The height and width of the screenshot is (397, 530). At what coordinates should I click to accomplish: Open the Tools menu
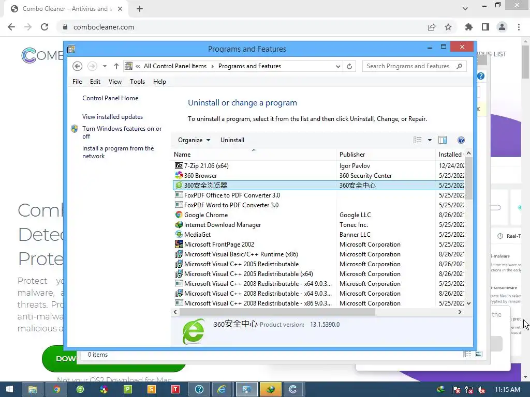tap(137, 81)
